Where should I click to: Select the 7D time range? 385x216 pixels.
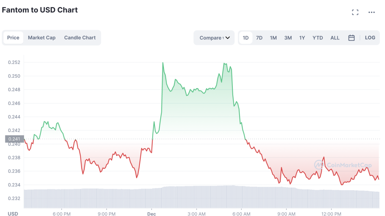pyautogui.click(x=259, y=38)
